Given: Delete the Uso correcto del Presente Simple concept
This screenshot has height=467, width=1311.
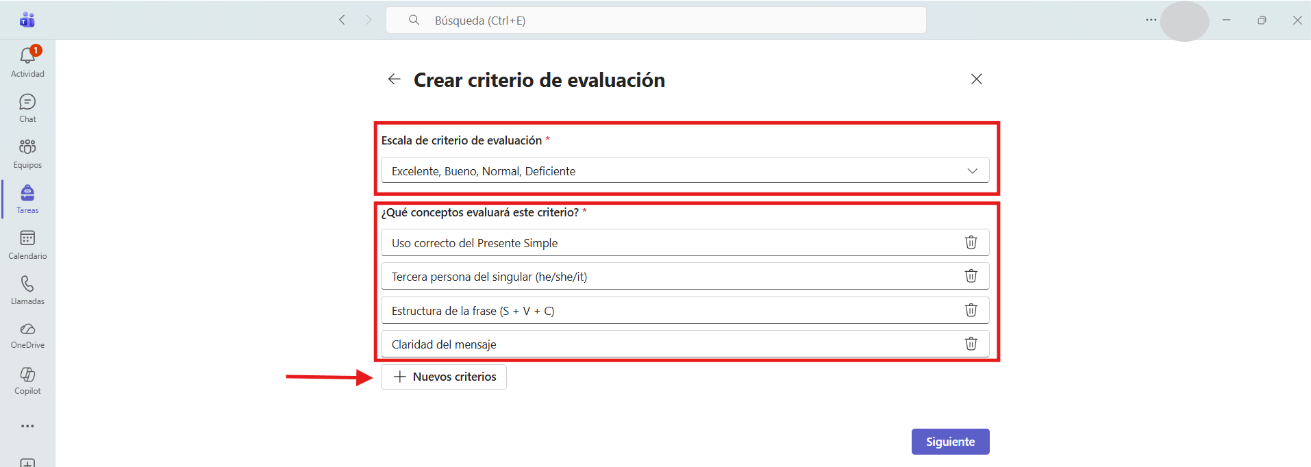Looking at the screenshot, I should pyautogui.click(x=971, y=242).
